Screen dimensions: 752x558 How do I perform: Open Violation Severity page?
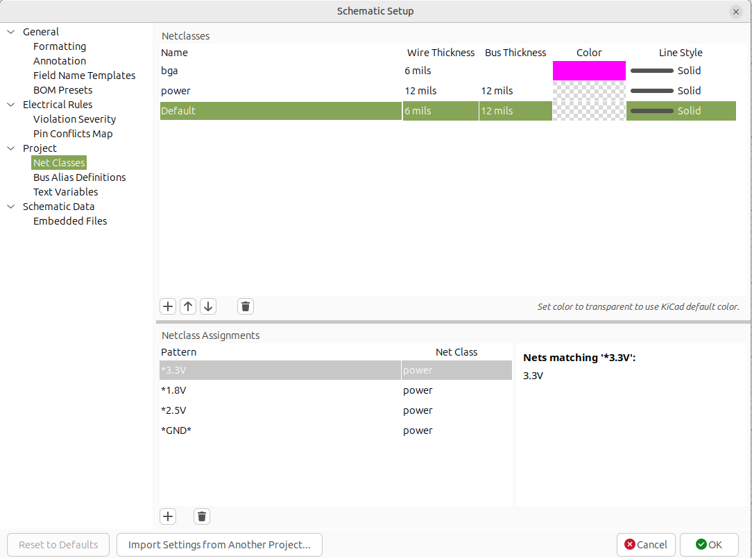[74, 119]
